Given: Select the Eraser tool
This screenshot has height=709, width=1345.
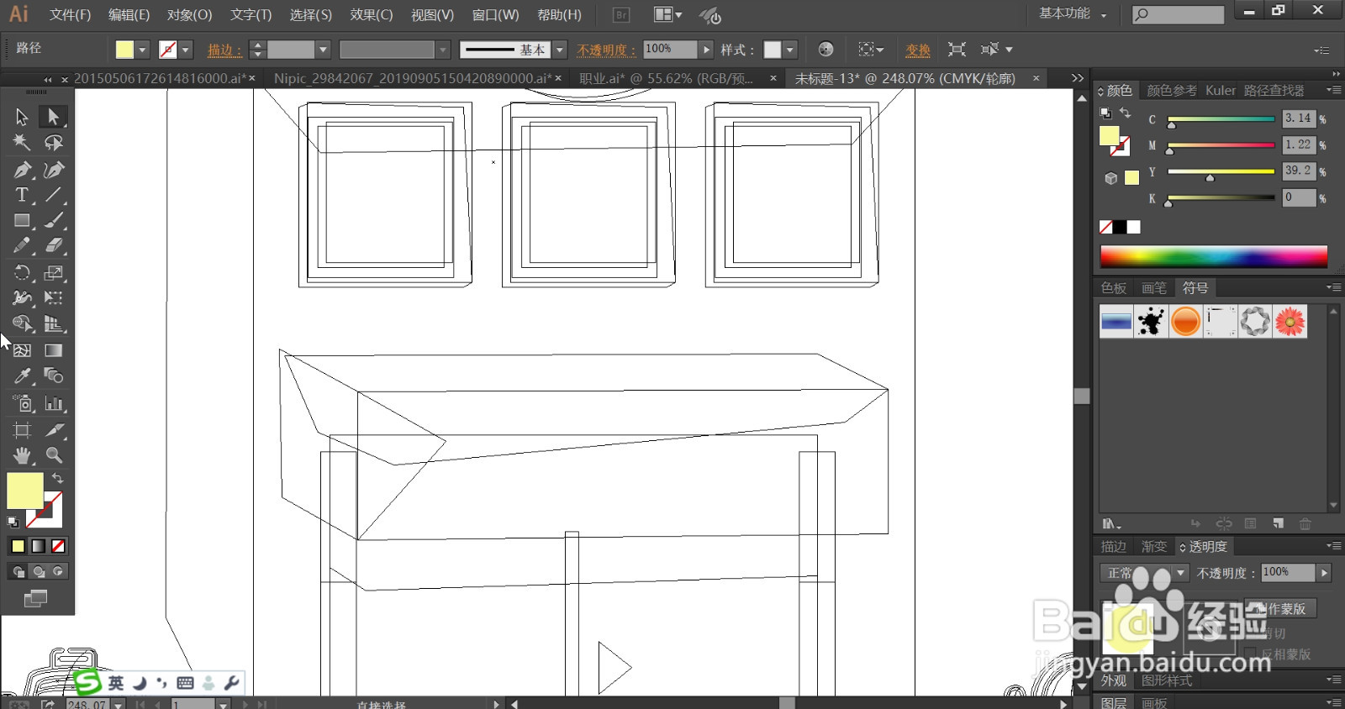Looking at the screenshot, I should 53,246.
